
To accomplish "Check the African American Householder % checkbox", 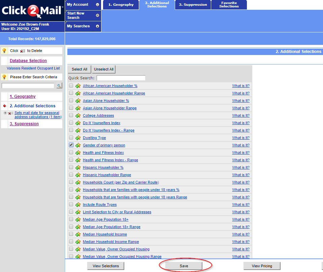I will pyautogui.click(x=71, y=85).
